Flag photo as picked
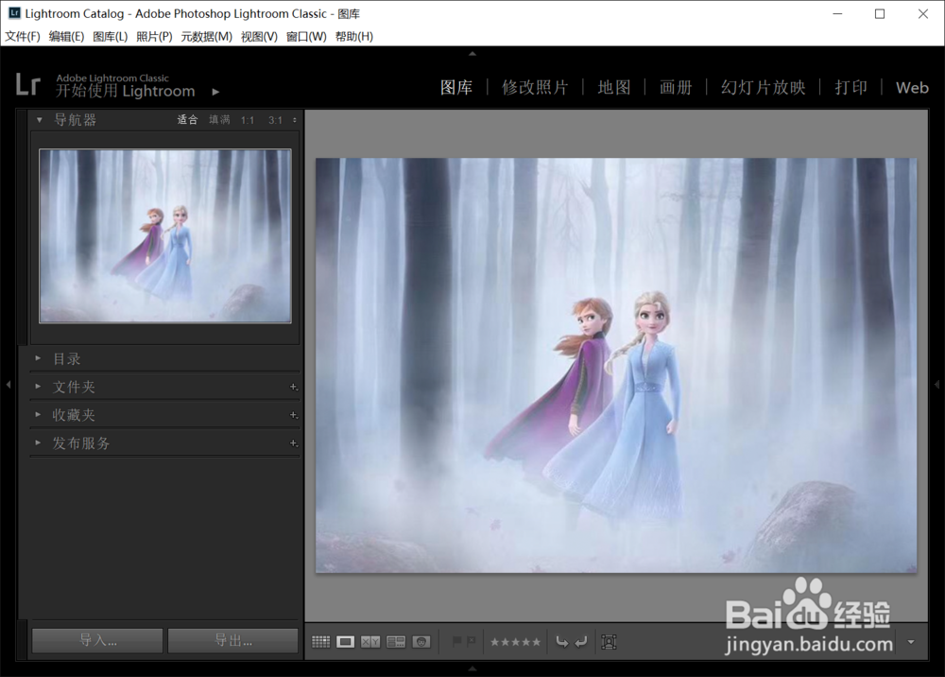 coord(456,642)
